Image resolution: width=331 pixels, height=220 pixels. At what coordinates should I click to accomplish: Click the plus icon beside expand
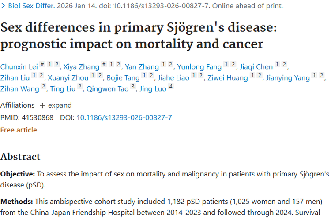[42, 106]
